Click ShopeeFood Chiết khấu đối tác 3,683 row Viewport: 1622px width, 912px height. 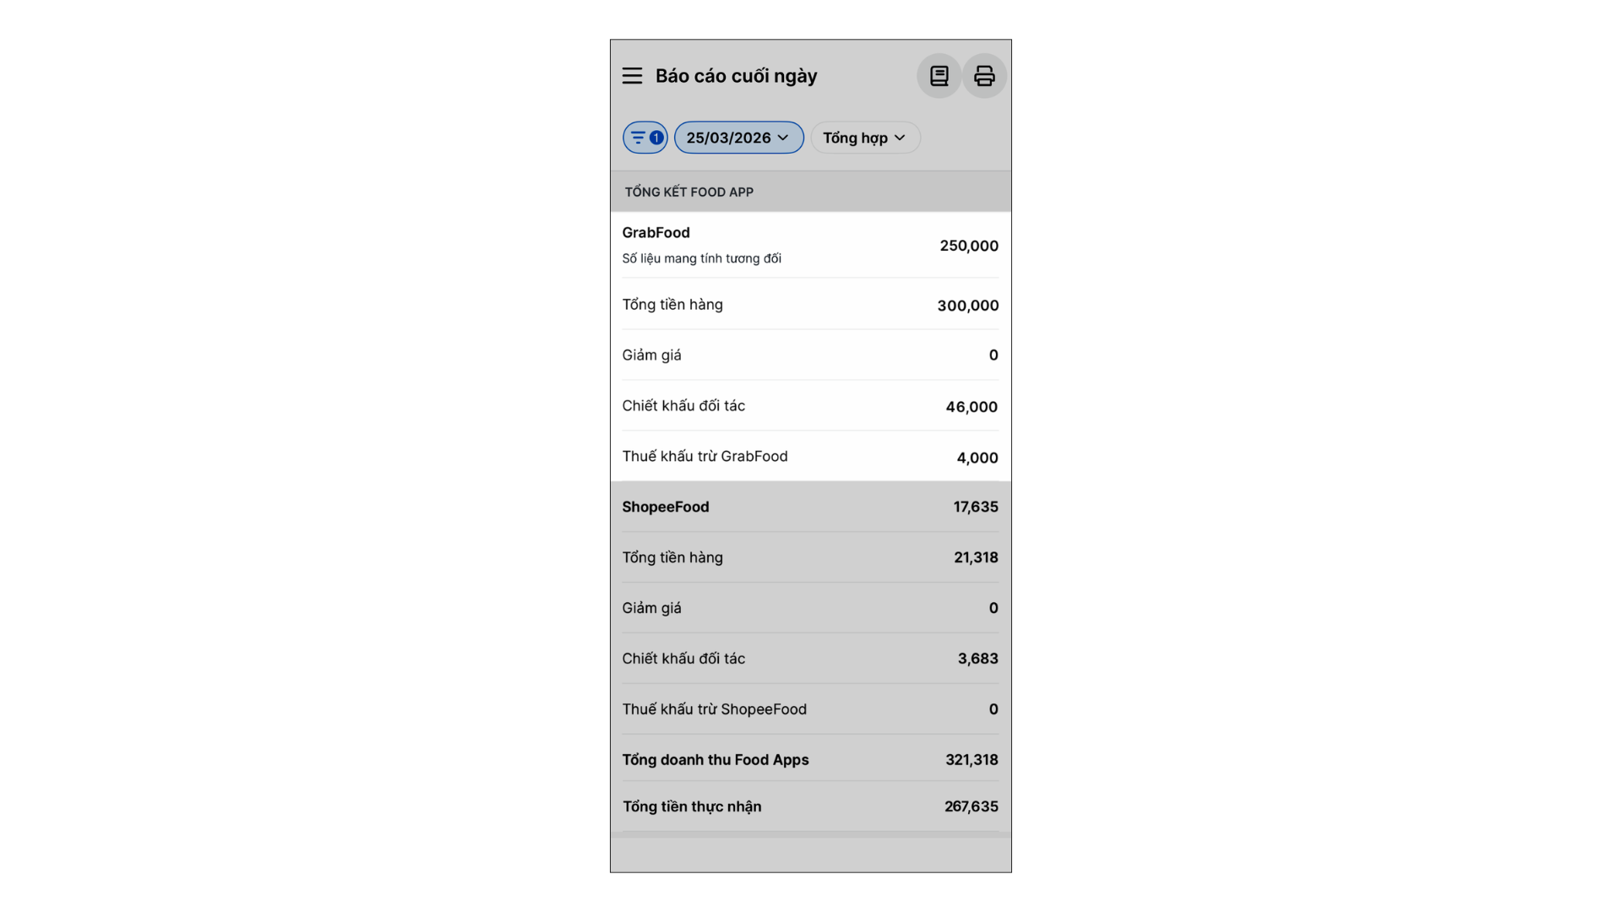[810, 659]
